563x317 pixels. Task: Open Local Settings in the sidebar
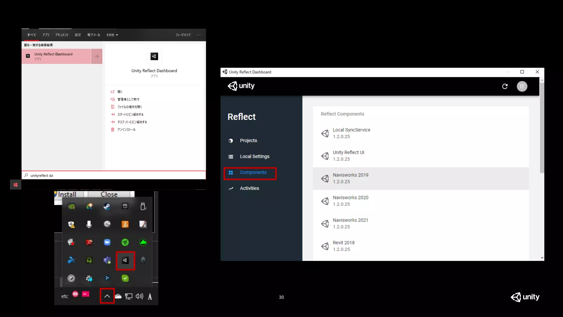(254, 157)
